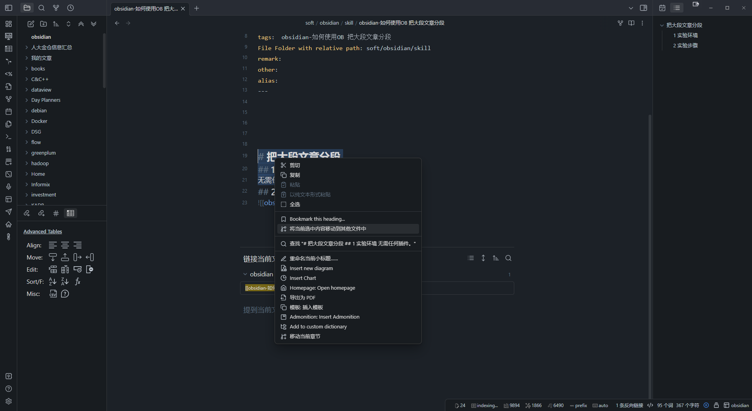Open graph view icon in note header

[x=620, y=23]
